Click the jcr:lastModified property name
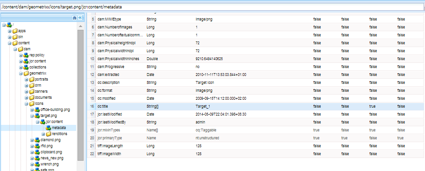The image size is (425, 171). click(109, 114)
